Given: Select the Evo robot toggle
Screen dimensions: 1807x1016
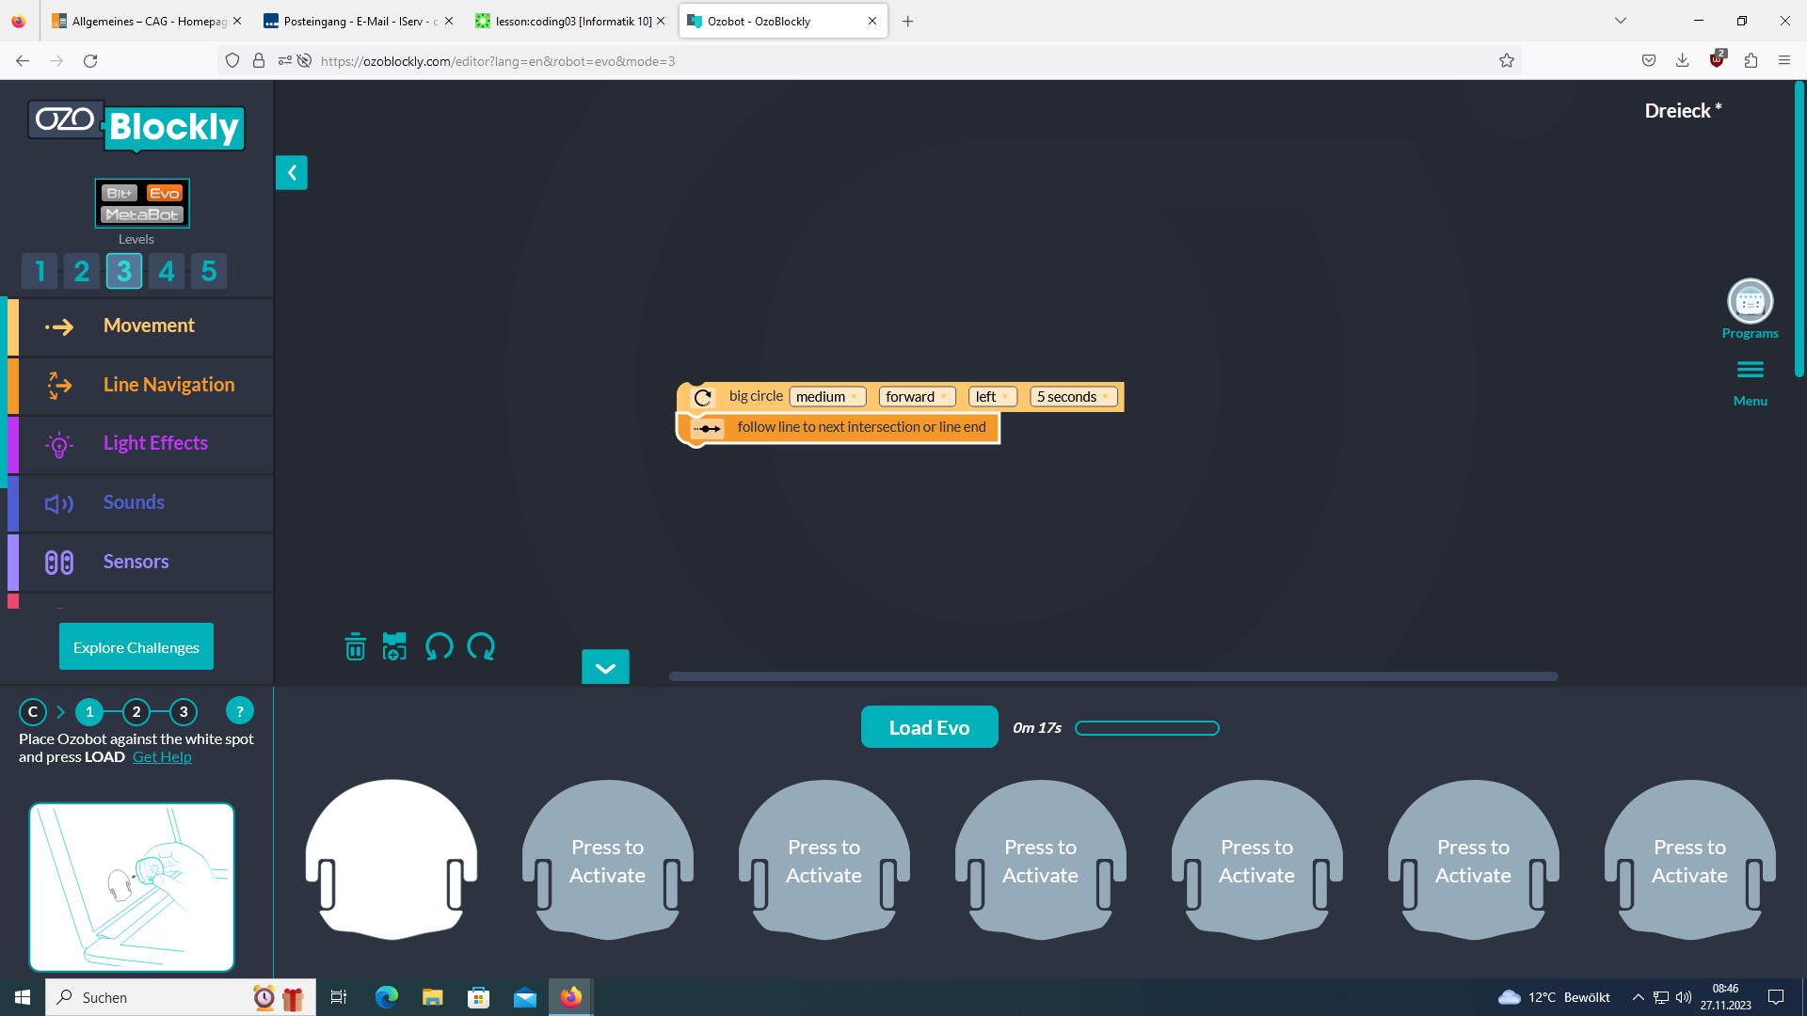Looking at the screenshot, I should (164, 193).
